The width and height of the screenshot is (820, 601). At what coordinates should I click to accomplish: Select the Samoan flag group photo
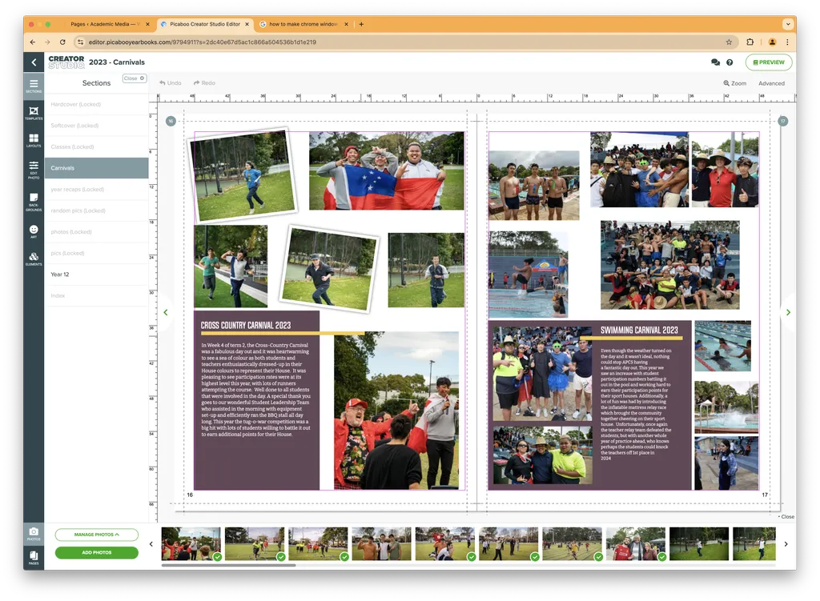(387, 170)
